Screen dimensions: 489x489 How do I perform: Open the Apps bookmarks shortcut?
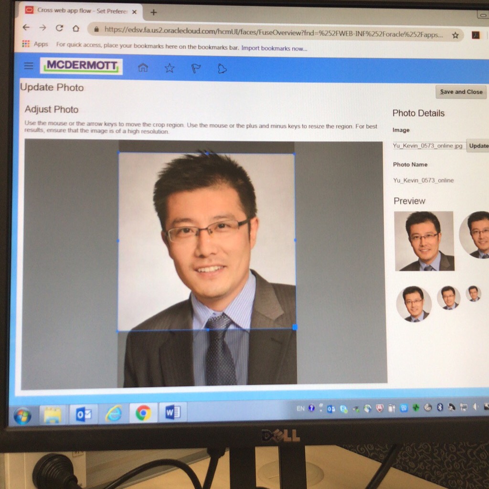[x=35, y=44]
